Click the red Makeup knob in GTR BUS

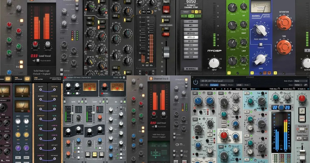[223, 135]
